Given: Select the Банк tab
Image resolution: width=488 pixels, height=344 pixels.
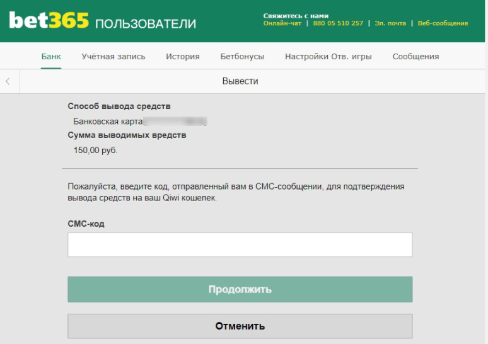Looking at the screenshot, I should click(x=51, y=57).
